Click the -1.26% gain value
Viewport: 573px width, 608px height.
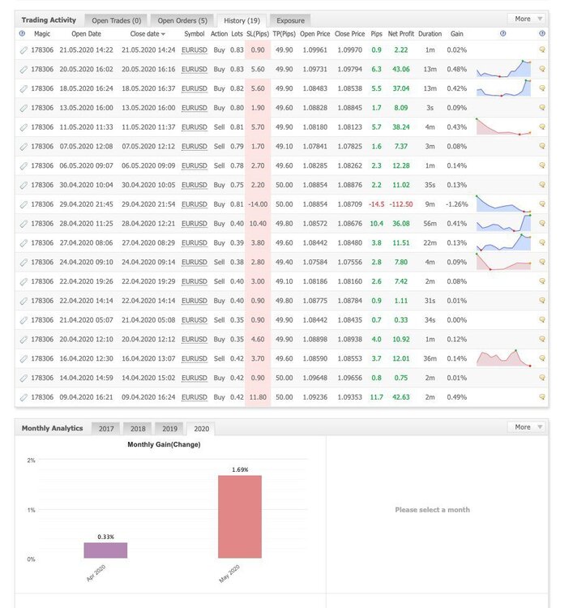click(x=456, y=204)
